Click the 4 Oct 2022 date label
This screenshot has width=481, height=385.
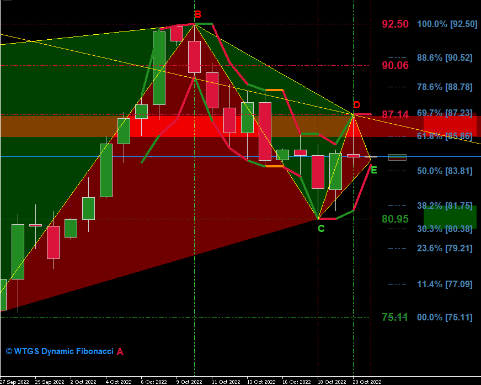(x=119, y=382)
